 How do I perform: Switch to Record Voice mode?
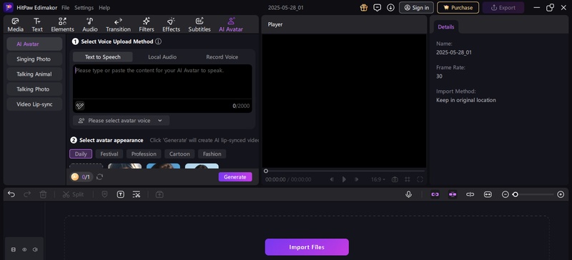[x=222, y=57]
